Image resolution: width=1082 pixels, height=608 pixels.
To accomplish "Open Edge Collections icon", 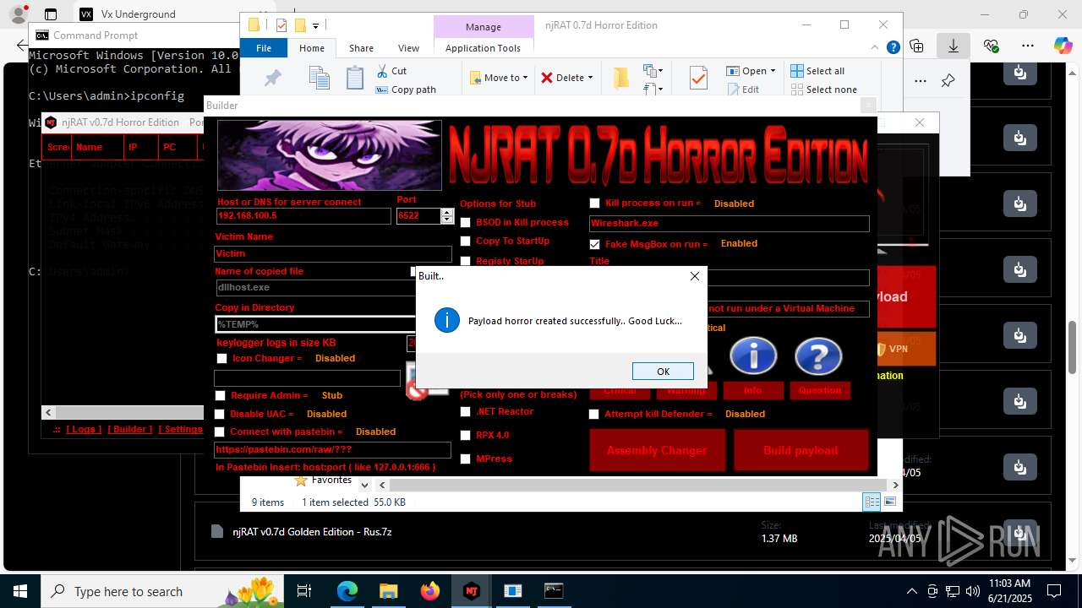I will coord(916,46).
